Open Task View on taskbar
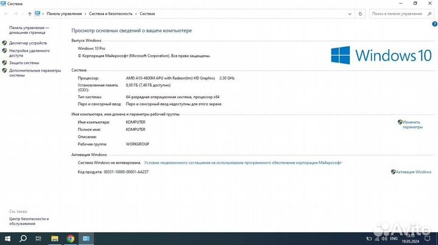Screen dimensions: 438x245 [x=38, y=238]
